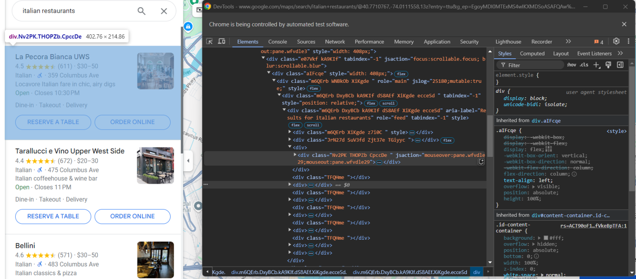
Task: Open the Computed styles tab
Action: (x=532, y=53)
